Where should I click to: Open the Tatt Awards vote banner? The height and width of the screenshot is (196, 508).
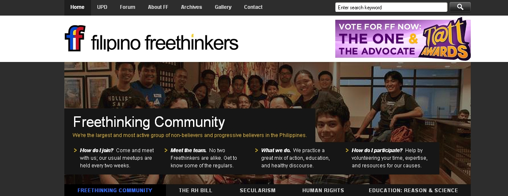[x=403, y=39]
